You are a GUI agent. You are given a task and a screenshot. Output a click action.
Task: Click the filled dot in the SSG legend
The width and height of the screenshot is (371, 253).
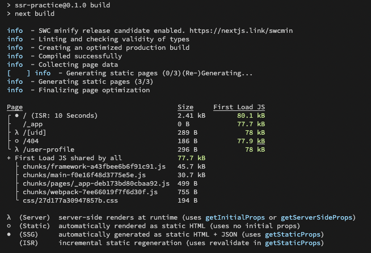[x=9, y=234]
